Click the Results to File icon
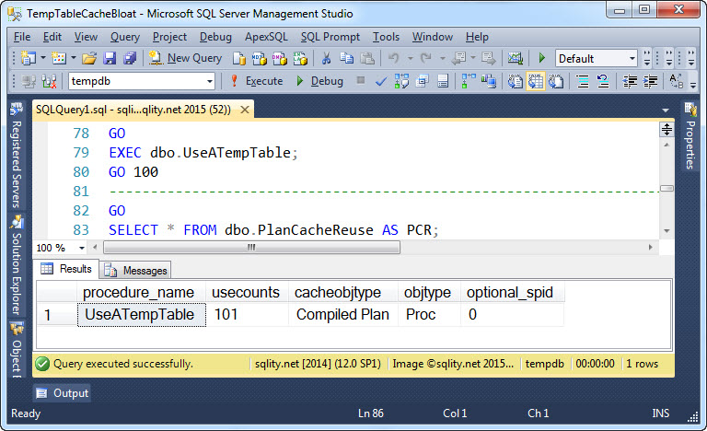707x431 pixels. point(556,81)
